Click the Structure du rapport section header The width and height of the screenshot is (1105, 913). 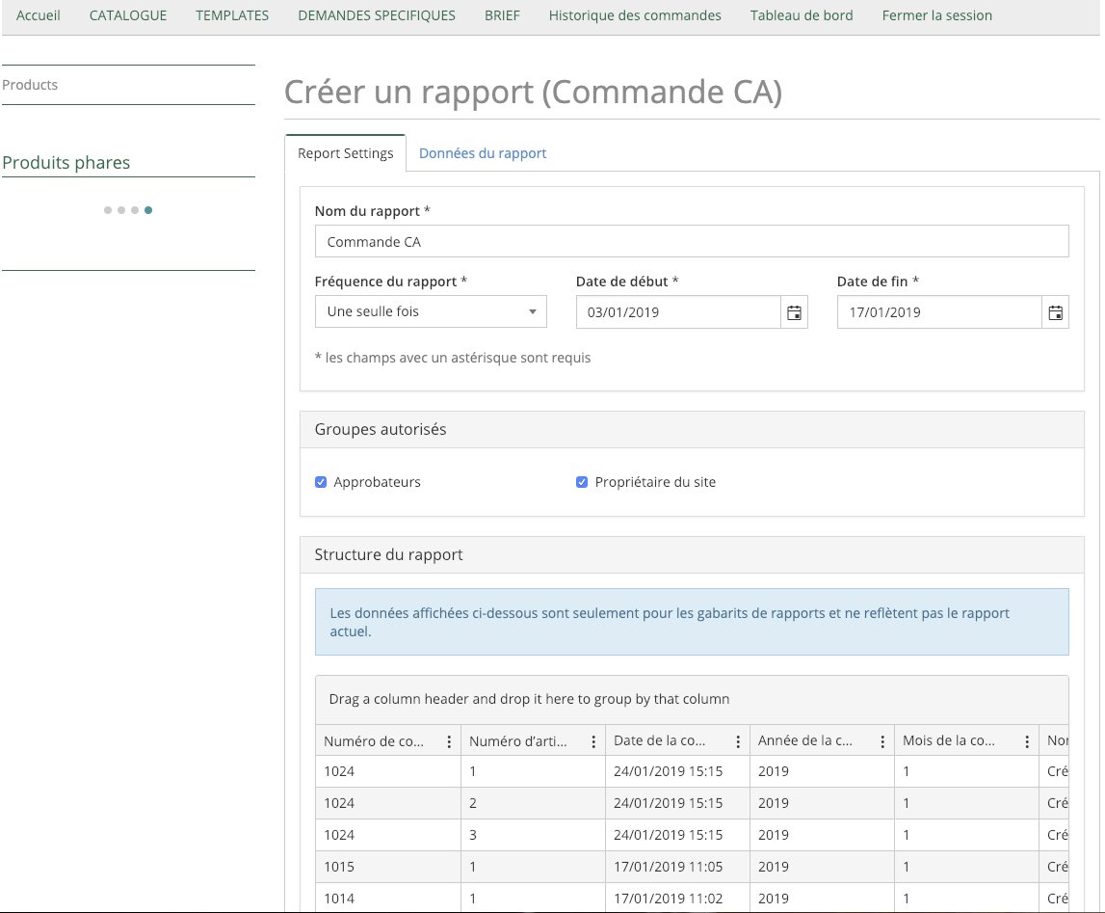click(x=692, y=555)
